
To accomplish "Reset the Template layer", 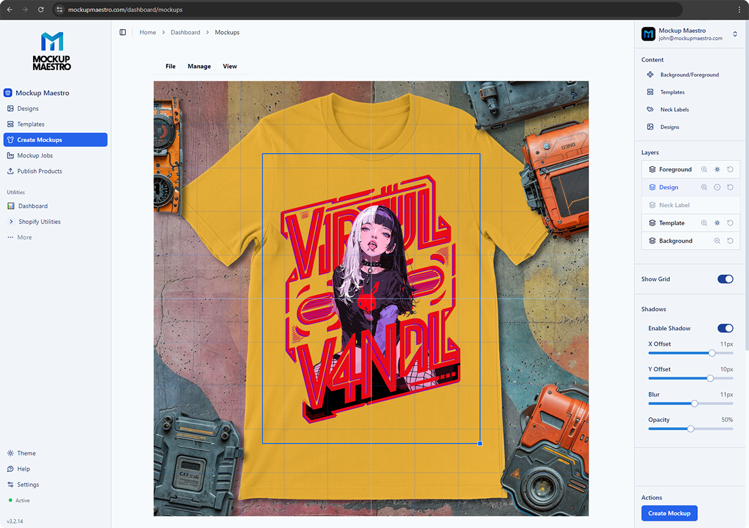I will coord(730,223).
